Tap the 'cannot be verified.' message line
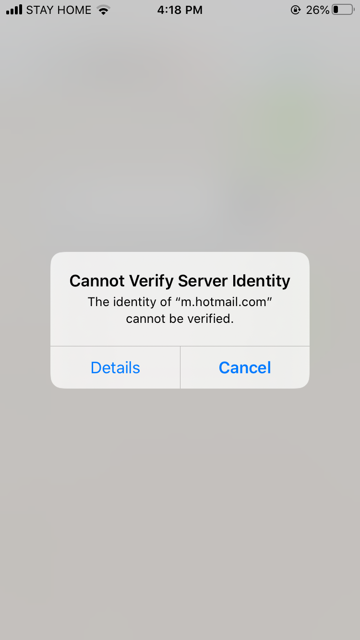This screenshot has width=360, height=640. [x=180, y=319]
